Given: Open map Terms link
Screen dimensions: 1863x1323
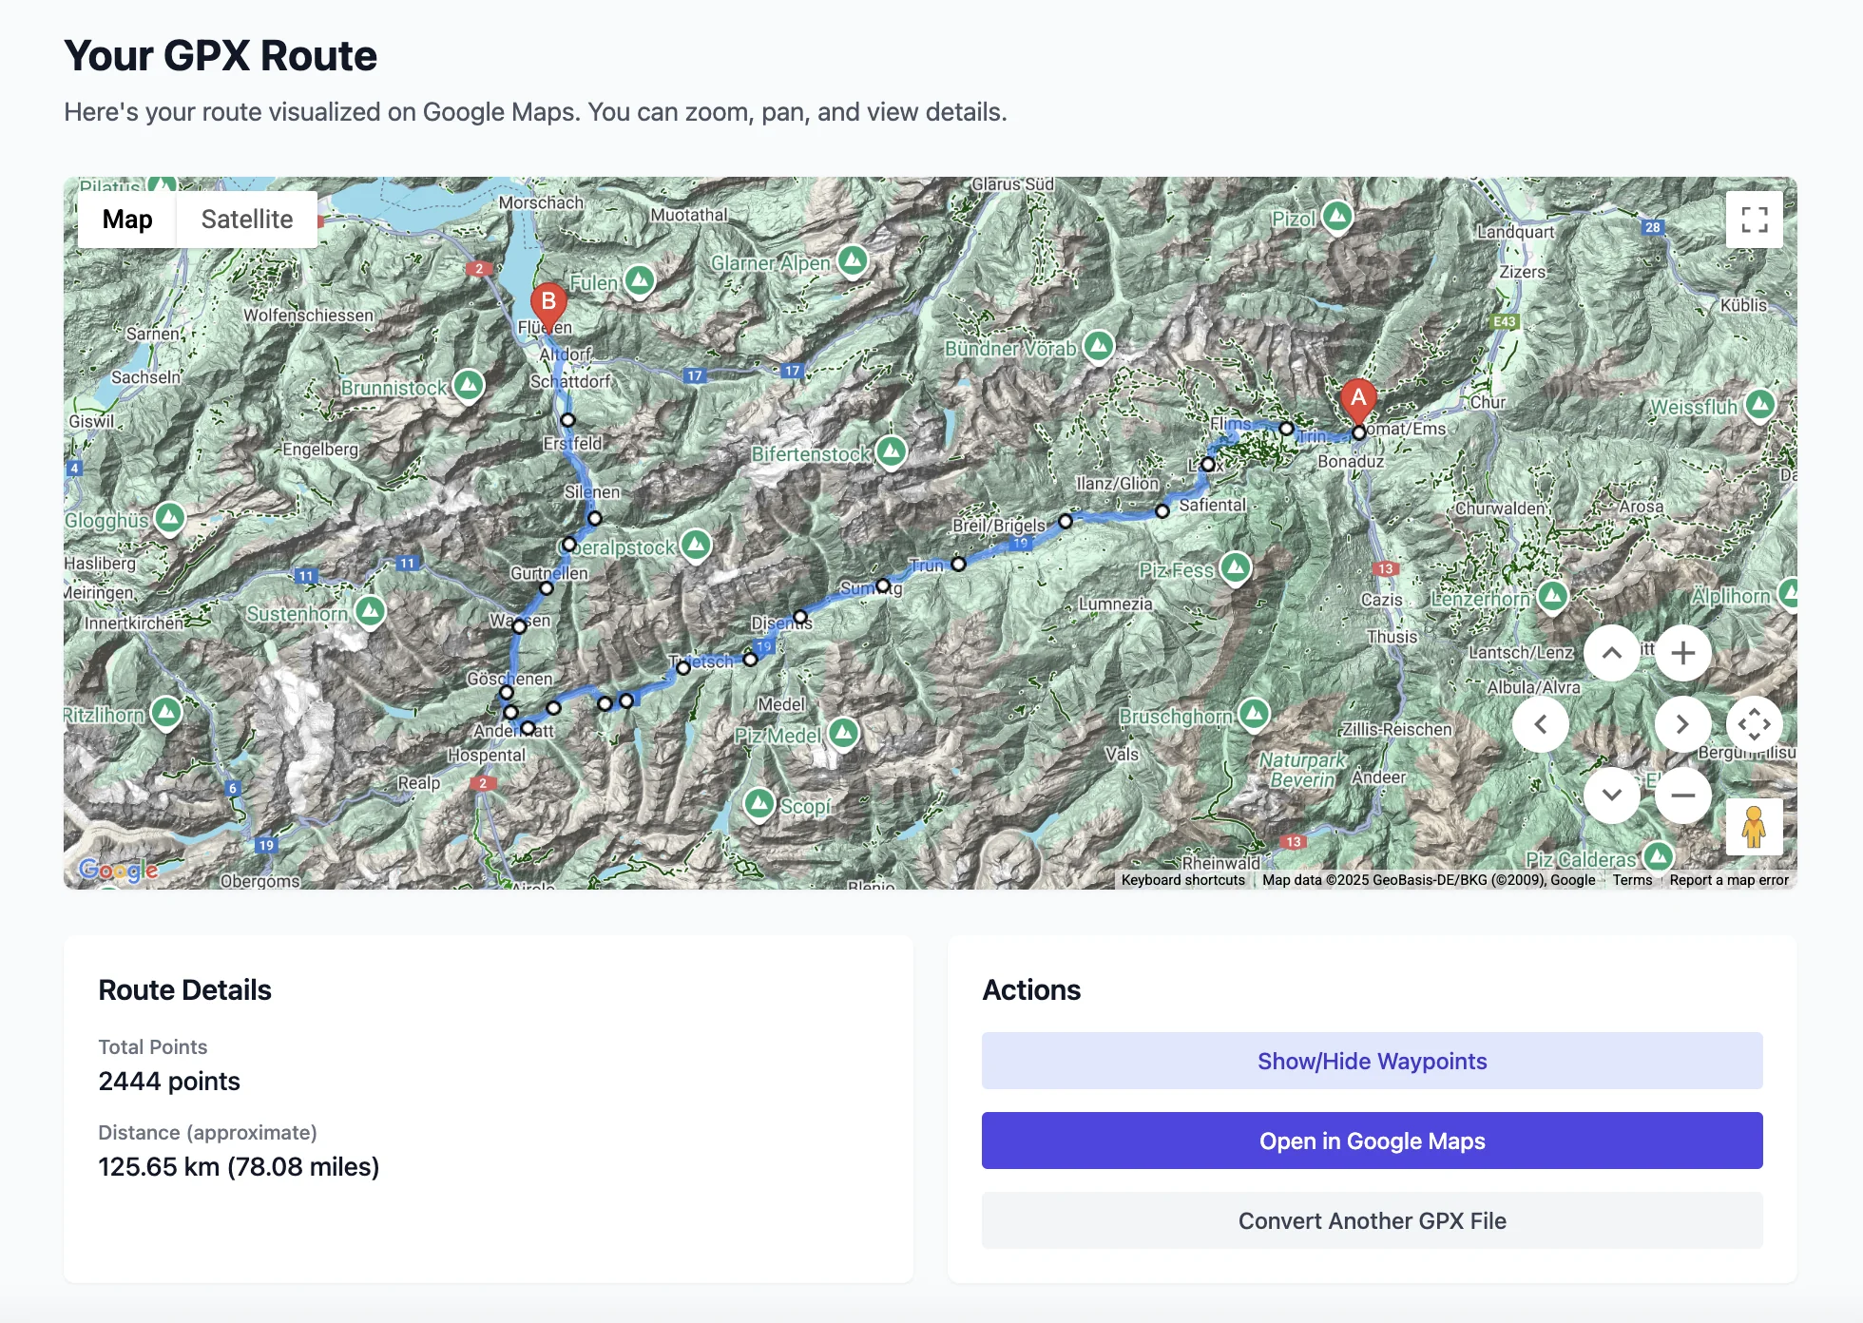Looking at the screenshot, I should point(1632,880).
